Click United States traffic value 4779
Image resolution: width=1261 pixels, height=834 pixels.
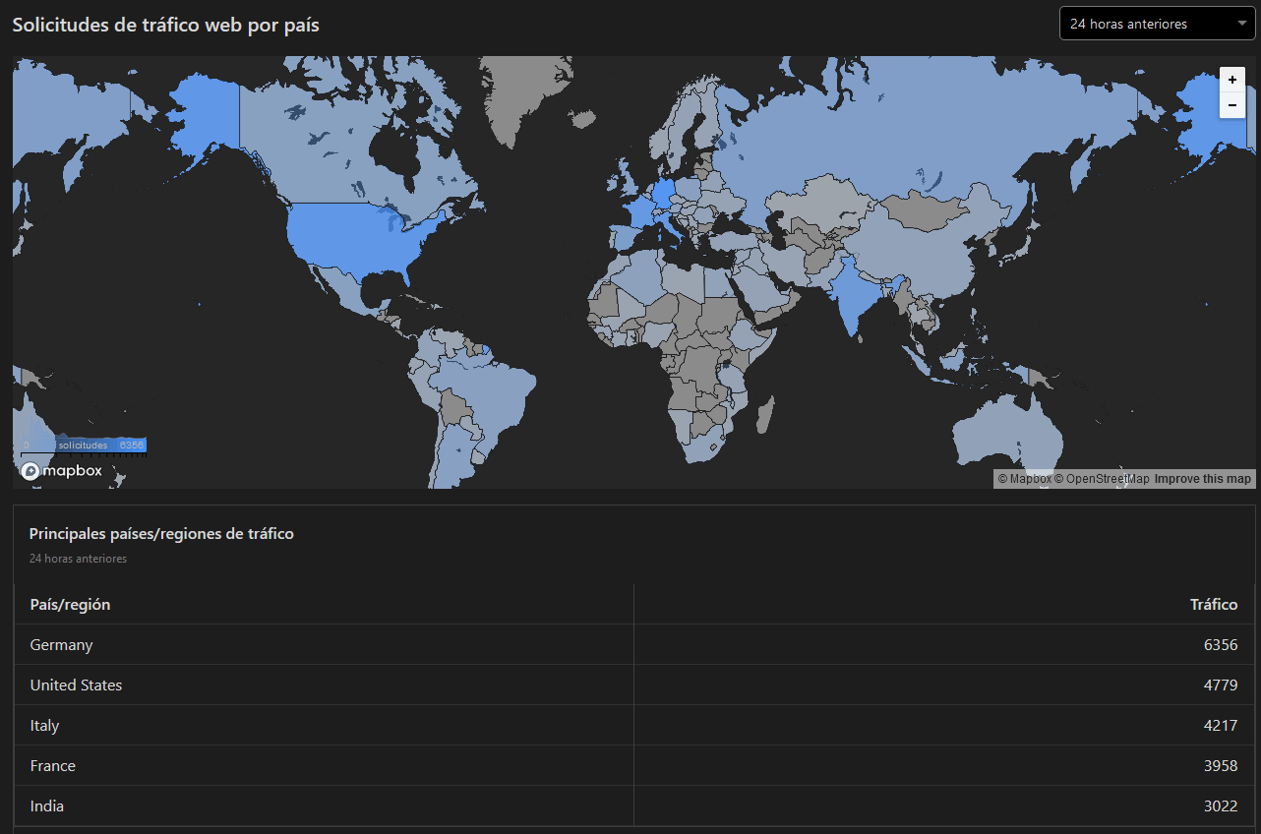click(x=1221, y=685)
